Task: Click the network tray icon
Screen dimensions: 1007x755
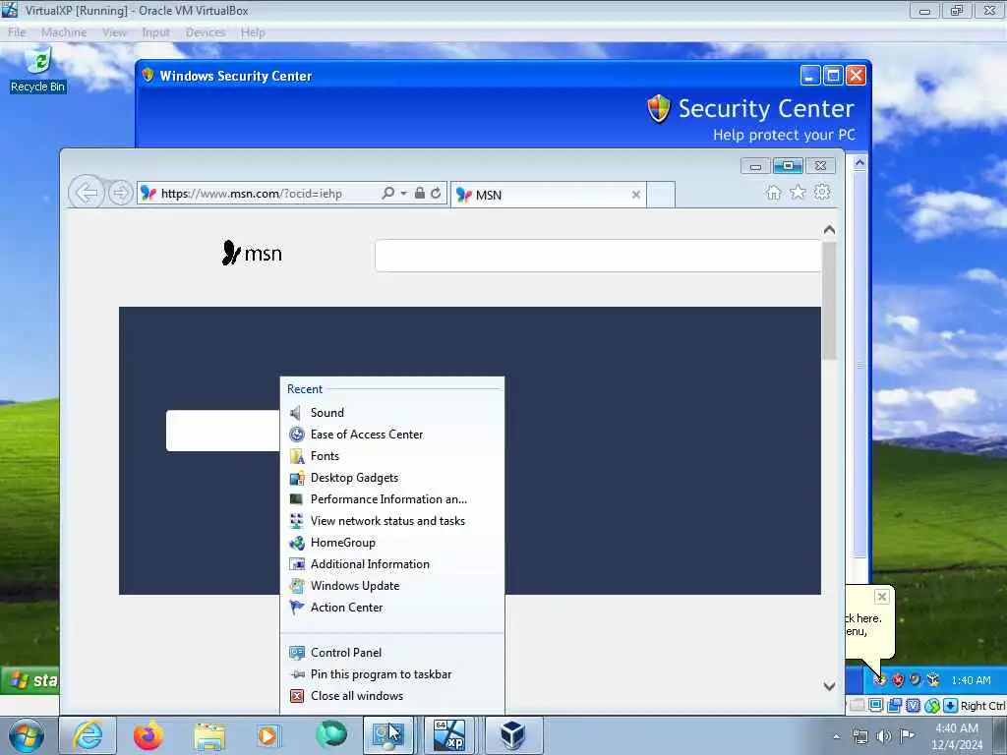Action: (859, 736)
